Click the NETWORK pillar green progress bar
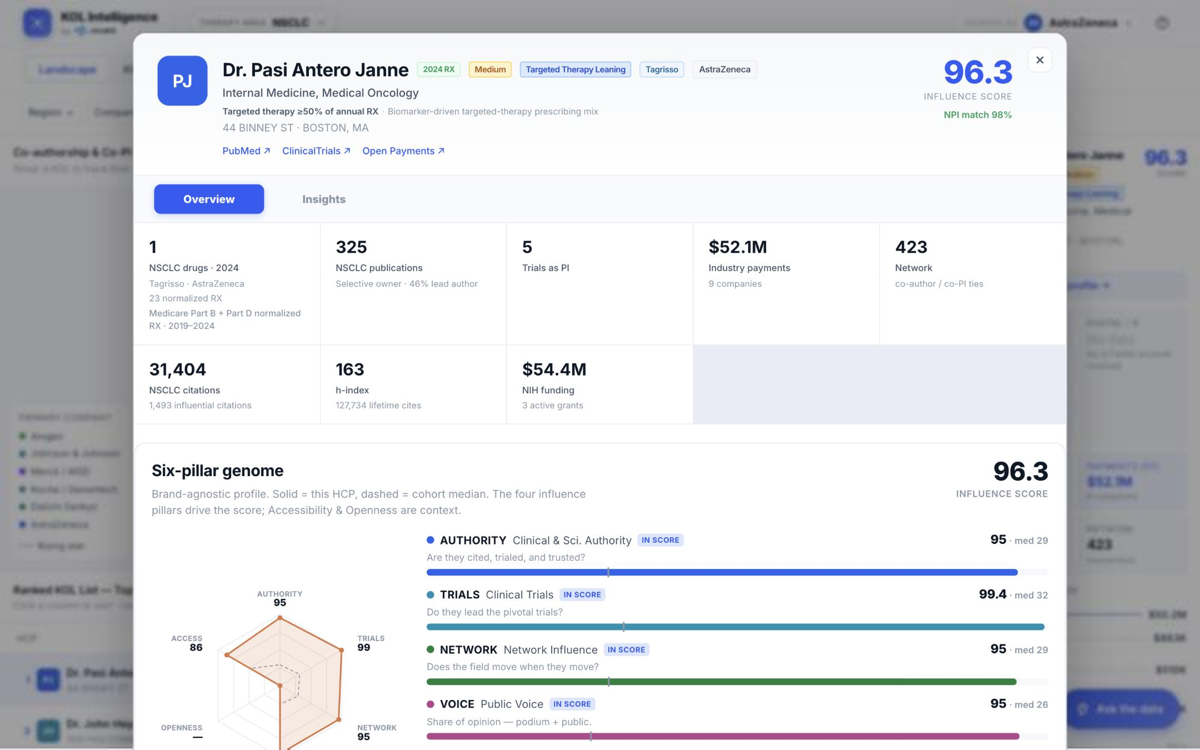The width and height of the screenshot is (1200, 750). coord(737,682)
